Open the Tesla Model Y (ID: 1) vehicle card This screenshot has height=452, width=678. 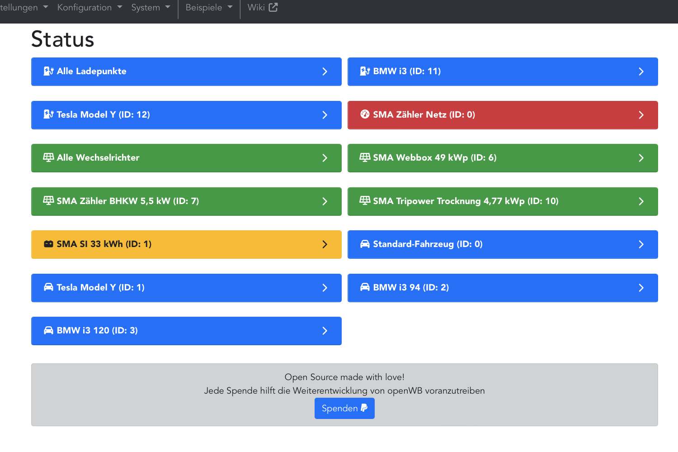tap(186, 288)
